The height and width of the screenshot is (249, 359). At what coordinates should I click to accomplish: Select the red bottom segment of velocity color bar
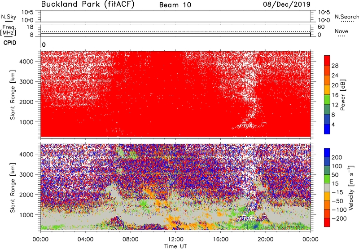pos(327,222)
